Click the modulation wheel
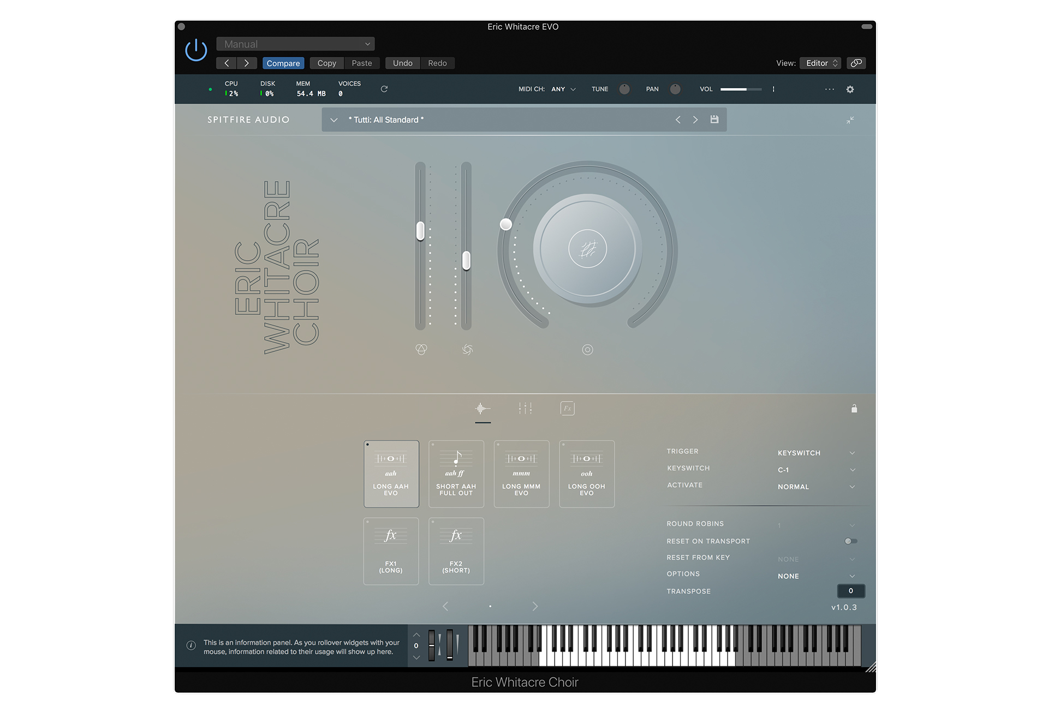 pyautogui.click(x=450, y=645)
